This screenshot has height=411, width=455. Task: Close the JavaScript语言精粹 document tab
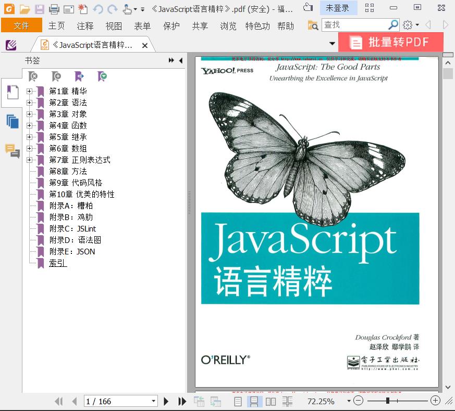(x=145, y=45)
